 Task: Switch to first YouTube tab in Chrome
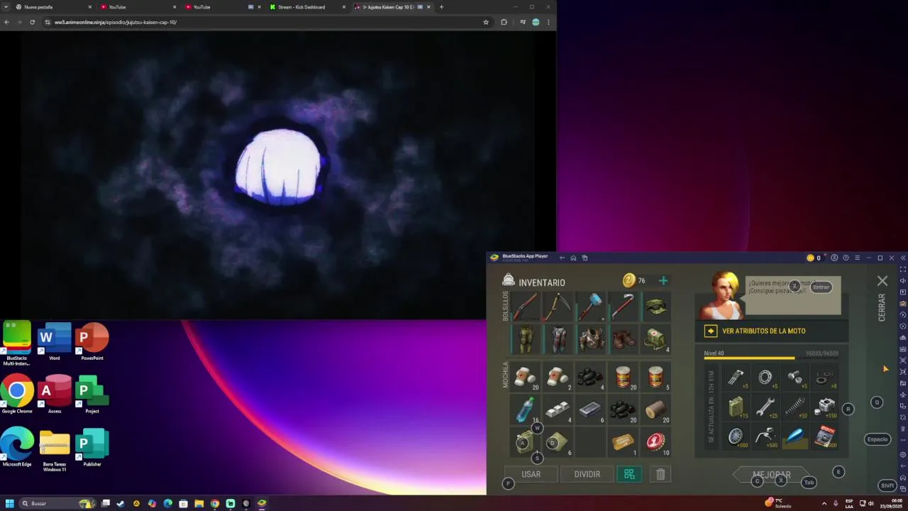coord(138,7)
